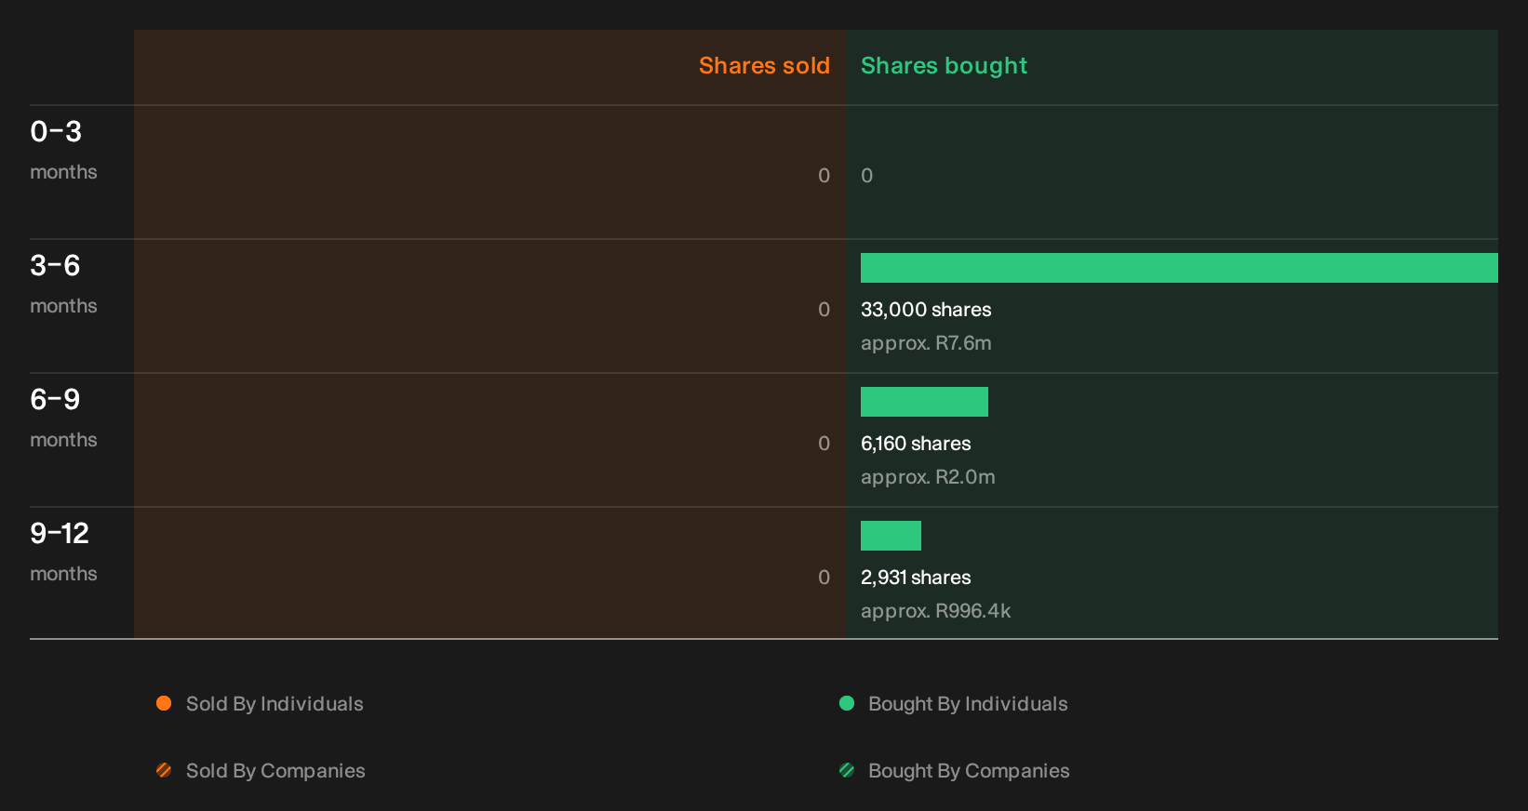This screenshot has width=1528, height=811.
Task: Click the shares sold "0" in the 9-12 months row
Action: 824,578
